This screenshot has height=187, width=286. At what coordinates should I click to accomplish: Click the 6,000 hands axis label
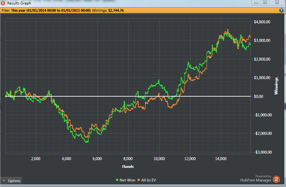click(97, 159)
